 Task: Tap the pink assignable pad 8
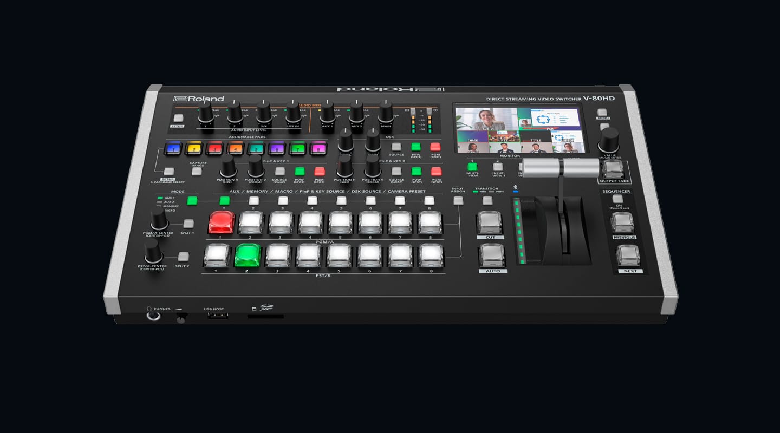(318, 148)
